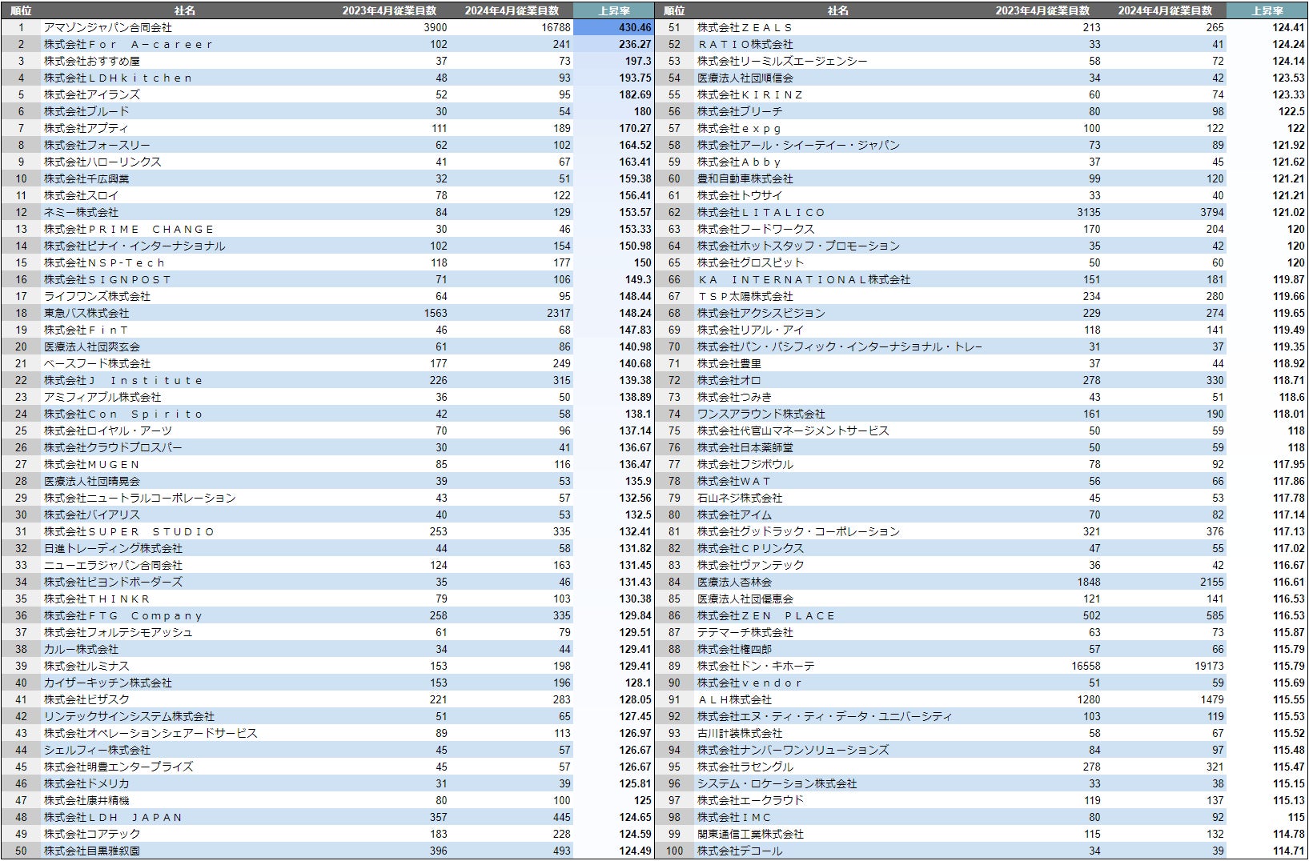Click 株式会社アール・シーテイー・ジャパン
This screenshot has width=1309, height=861.
[798, 145]
